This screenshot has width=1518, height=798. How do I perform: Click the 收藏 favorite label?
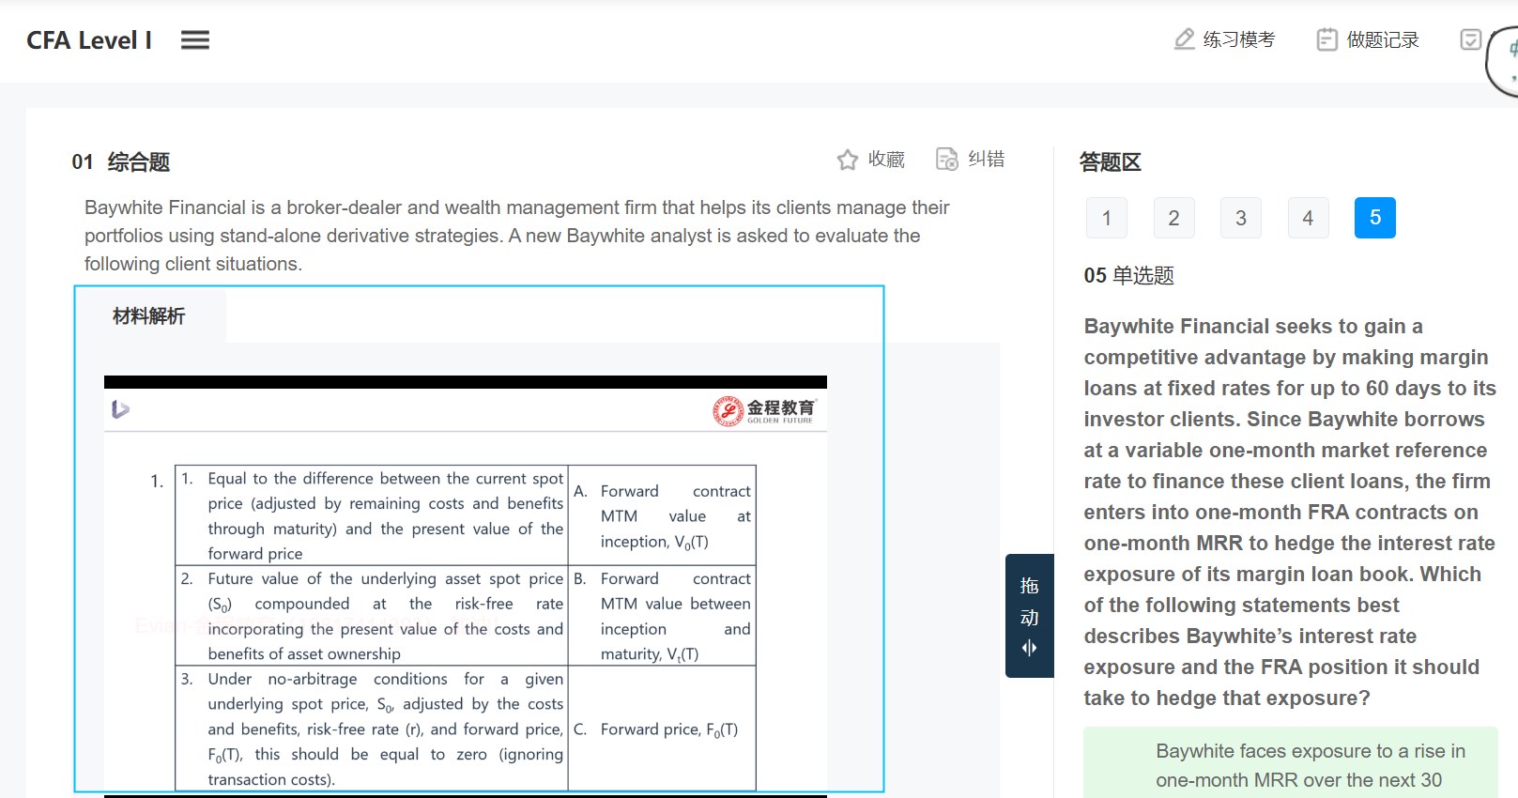[x=886, y=160]
